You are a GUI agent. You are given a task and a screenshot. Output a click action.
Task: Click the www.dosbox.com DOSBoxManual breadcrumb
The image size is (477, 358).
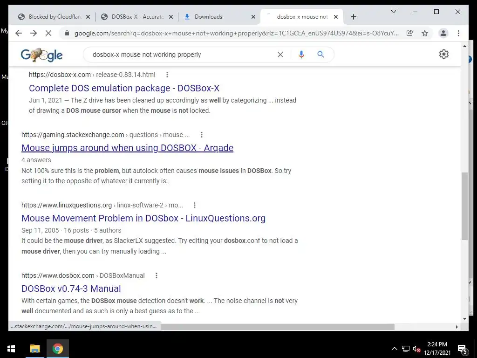click(83, 275)
